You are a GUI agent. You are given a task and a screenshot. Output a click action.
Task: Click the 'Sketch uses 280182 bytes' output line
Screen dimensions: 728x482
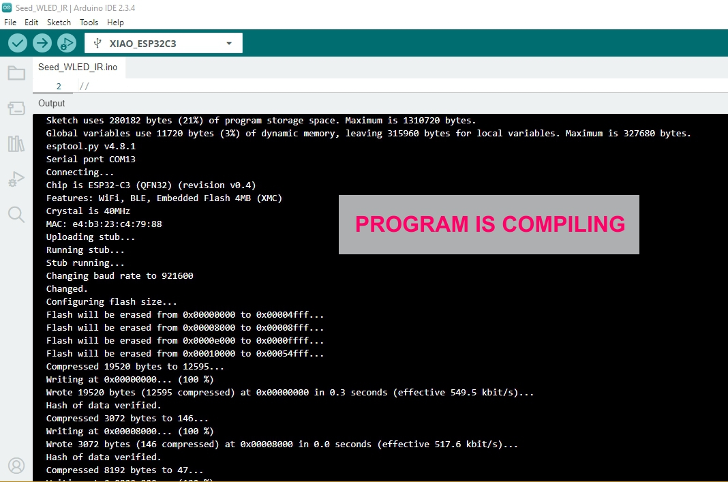[261, 120]
